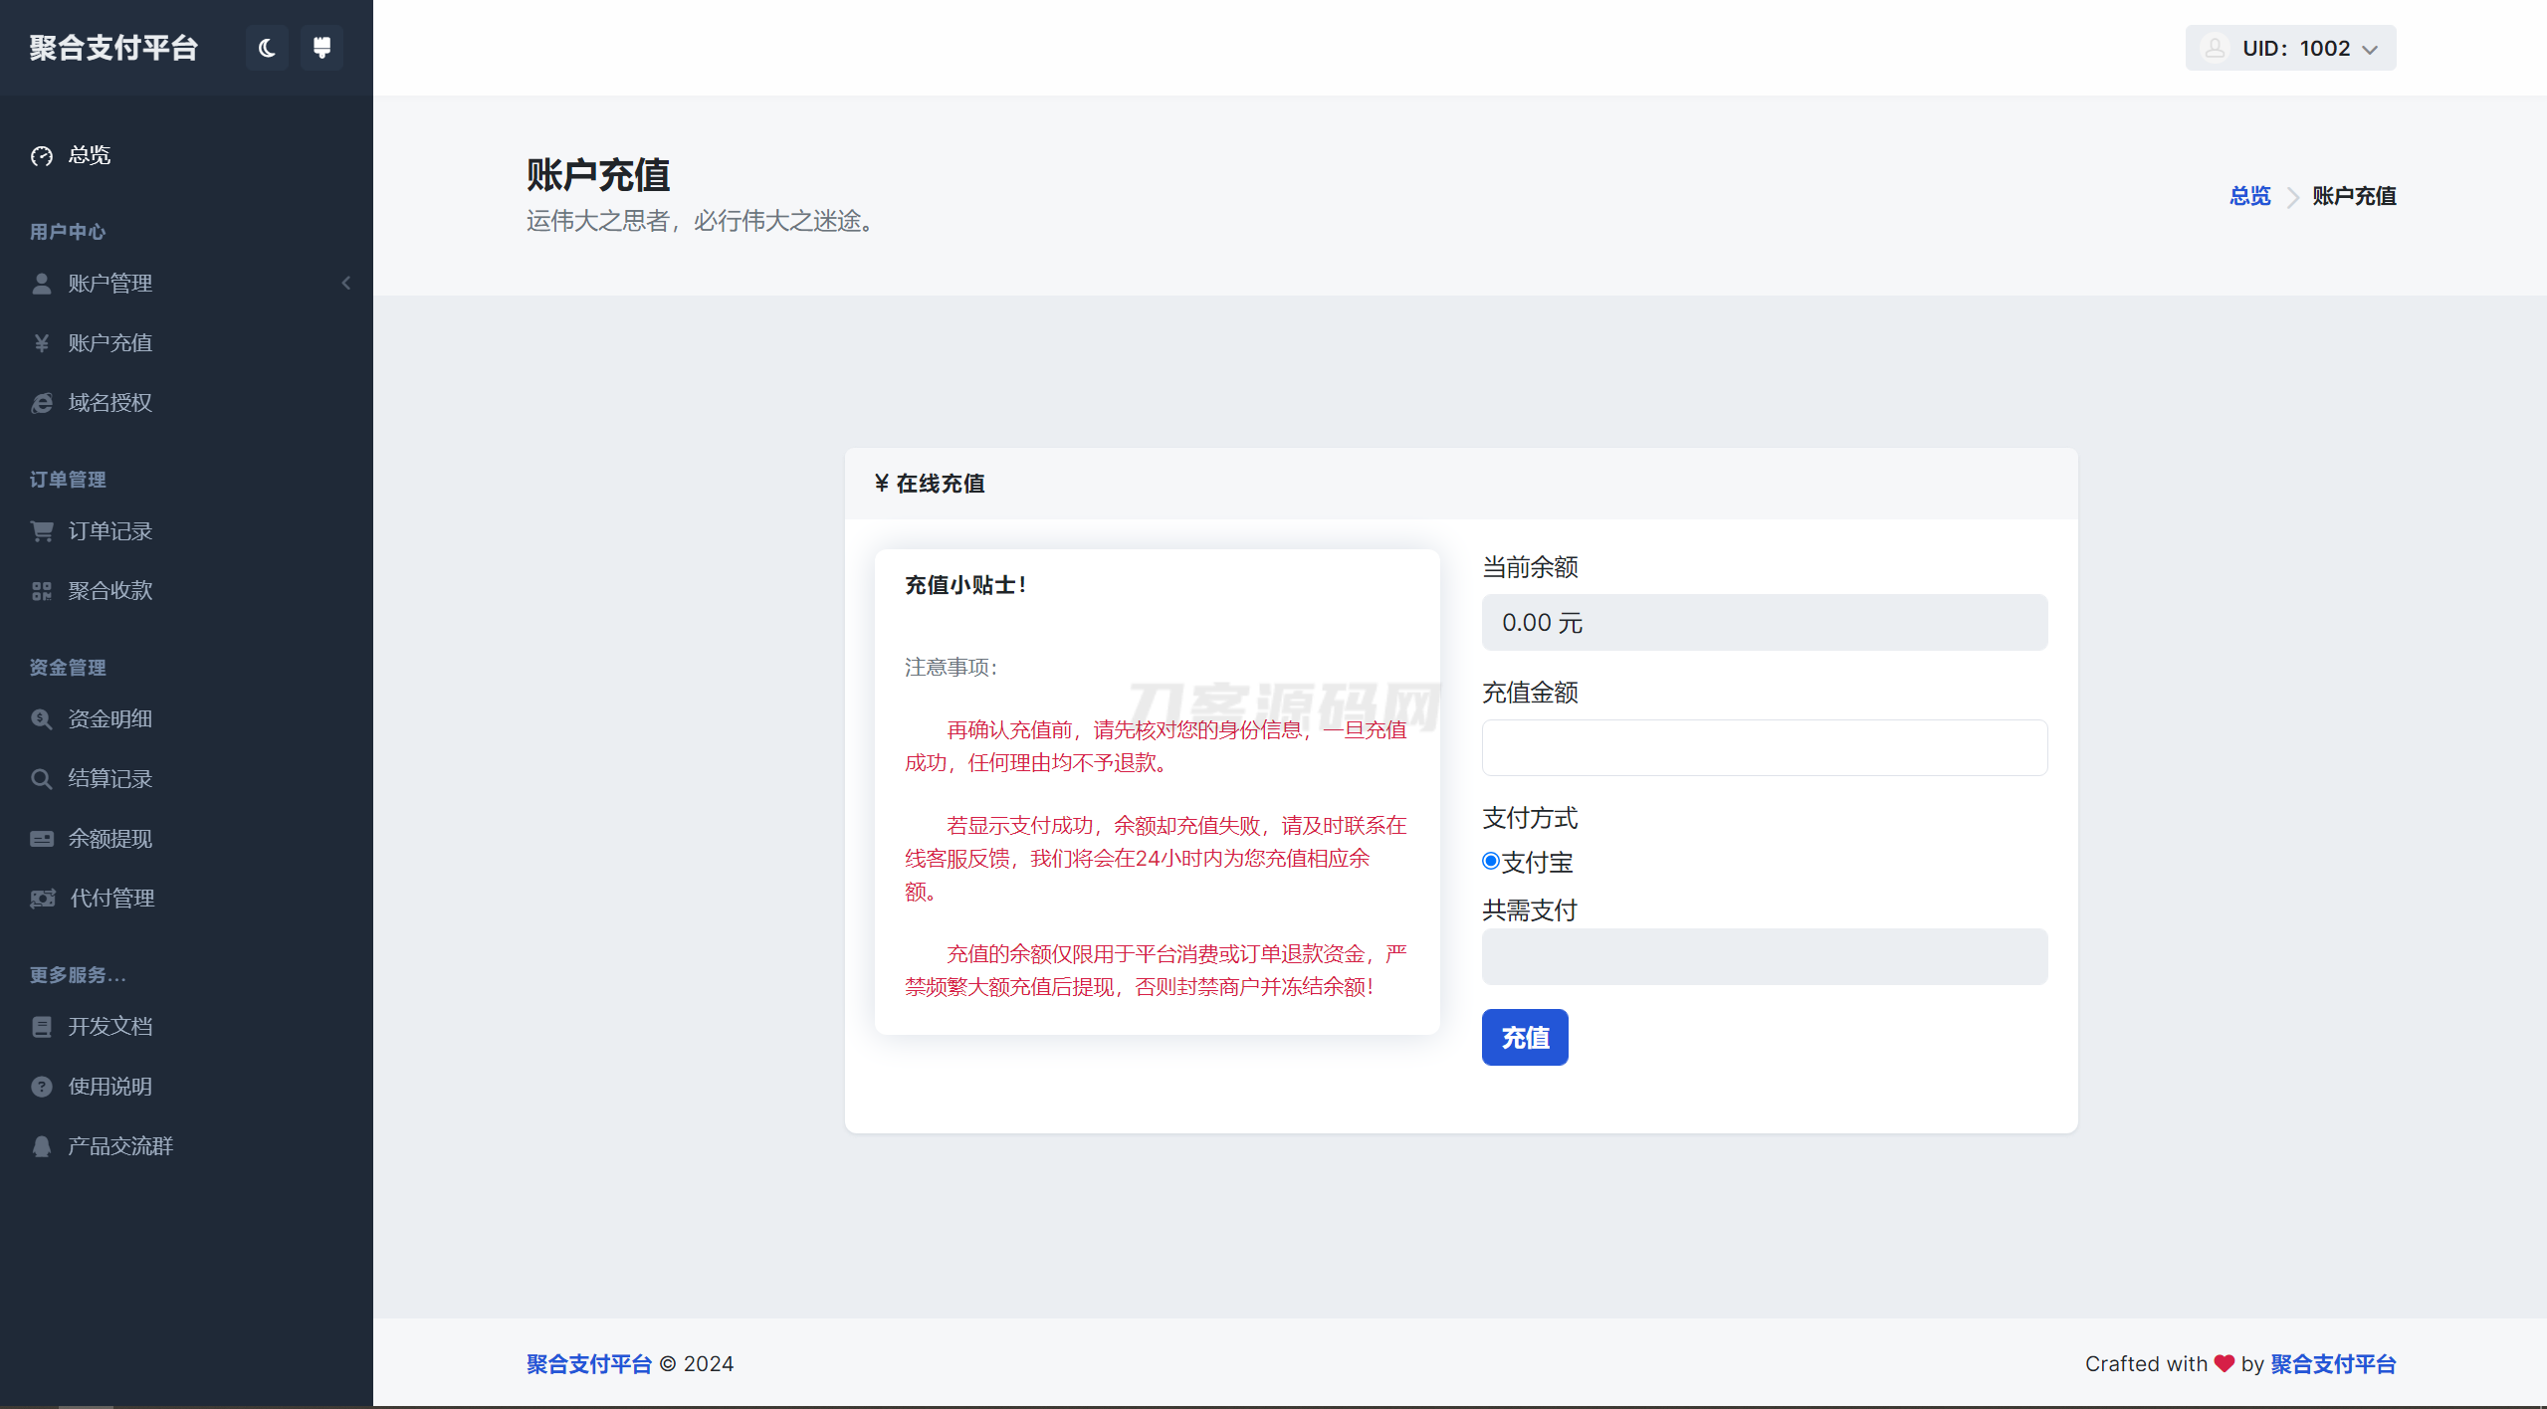Click the 结算记录 search icon
The height and width of the screenshot is (1409, 2547).
pyautogui.click(x=41, y=778)
